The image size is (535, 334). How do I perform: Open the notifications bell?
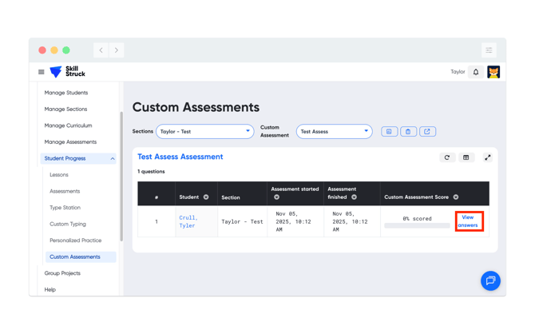(x=476, y=72)
